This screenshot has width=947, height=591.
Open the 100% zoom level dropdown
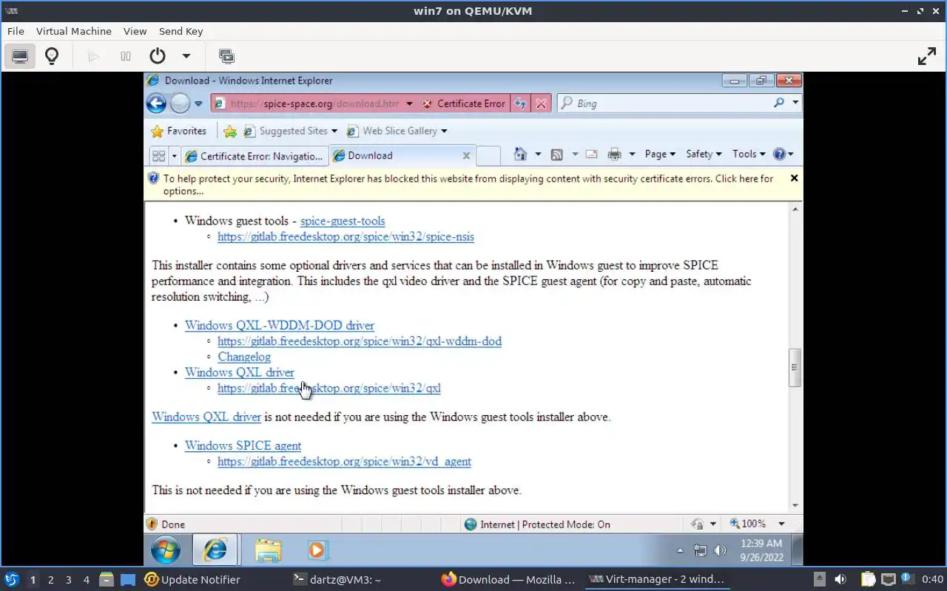pos(781,524)
